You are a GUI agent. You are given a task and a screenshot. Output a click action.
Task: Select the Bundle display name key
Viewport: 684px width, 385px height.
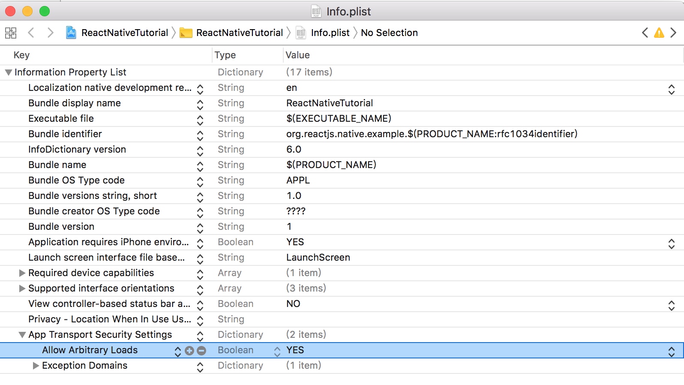(75, 103)
